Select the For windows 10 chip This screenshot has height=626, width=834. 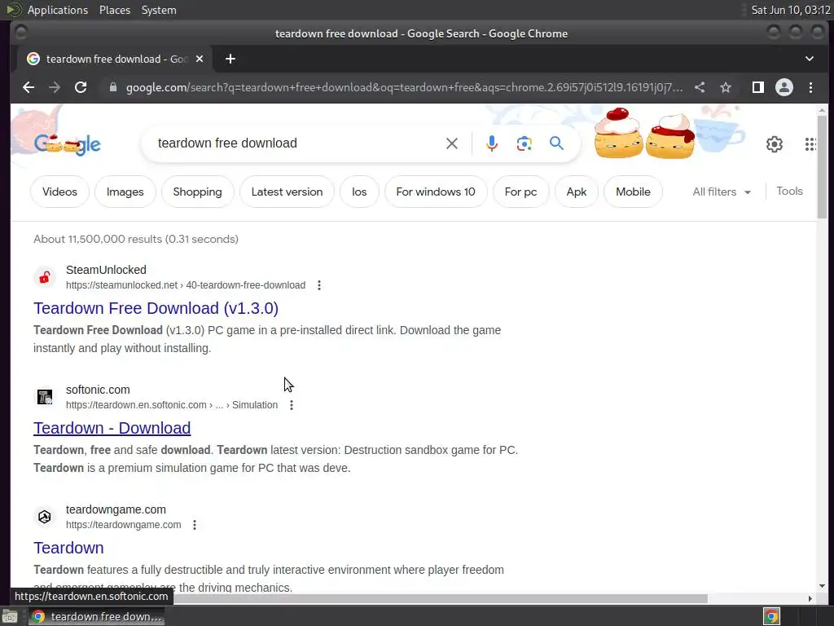(x=436, y=192)
